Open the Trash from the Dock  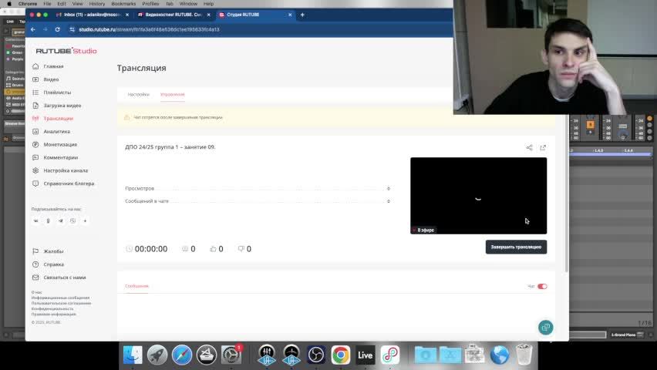click(x=524, y=355)
